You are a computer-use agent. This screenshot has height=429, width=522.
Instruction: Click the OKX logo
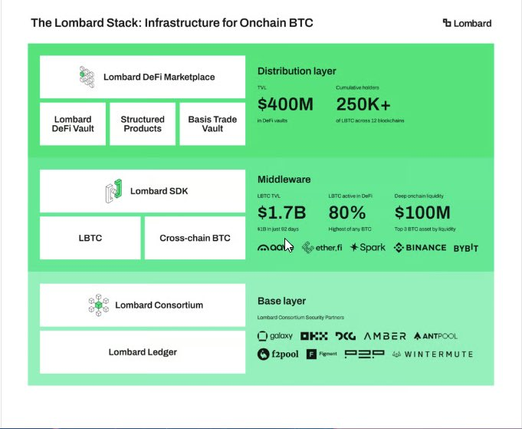(314, 336)
